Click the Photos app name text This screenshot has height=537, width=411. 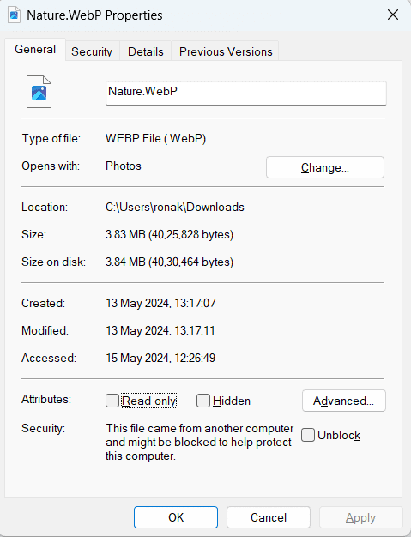[x=124, y=166]
